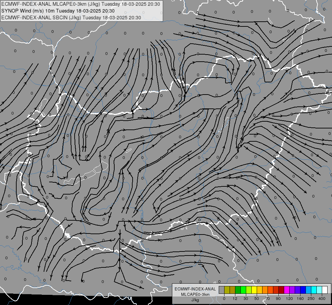This screenshot has width=332, height=305.
Task: Click the dark red legend swatch
Action: pyautogui.click(x=281, y=290)
